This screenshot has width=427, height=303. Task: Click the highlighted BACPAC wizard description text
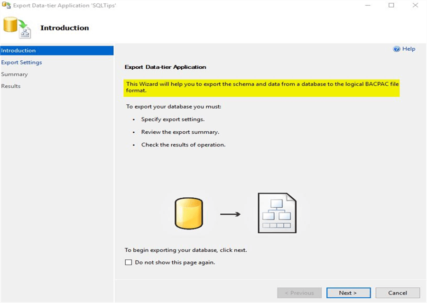click(x=262, y=88)
